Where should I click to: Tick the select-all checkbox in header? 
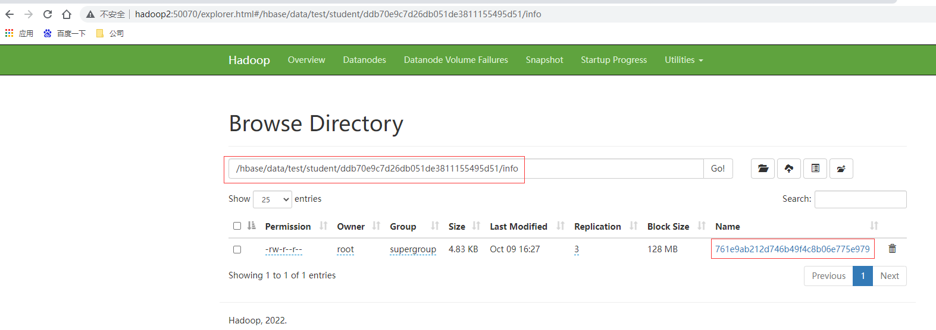(x=237, y=226)
